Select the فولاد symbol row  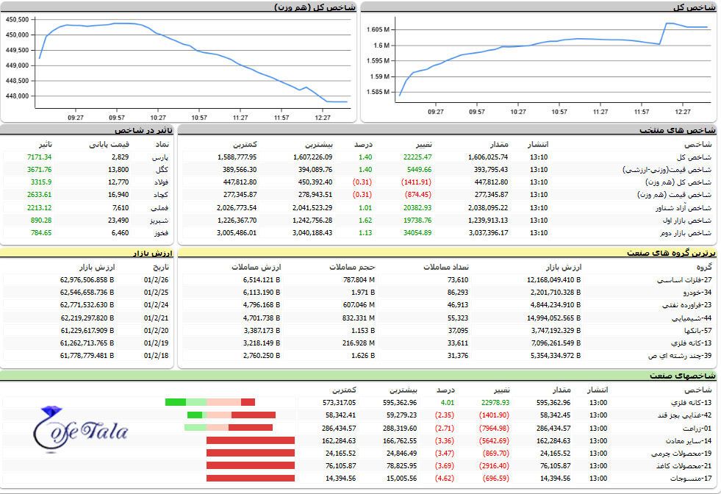click(159, 182)
